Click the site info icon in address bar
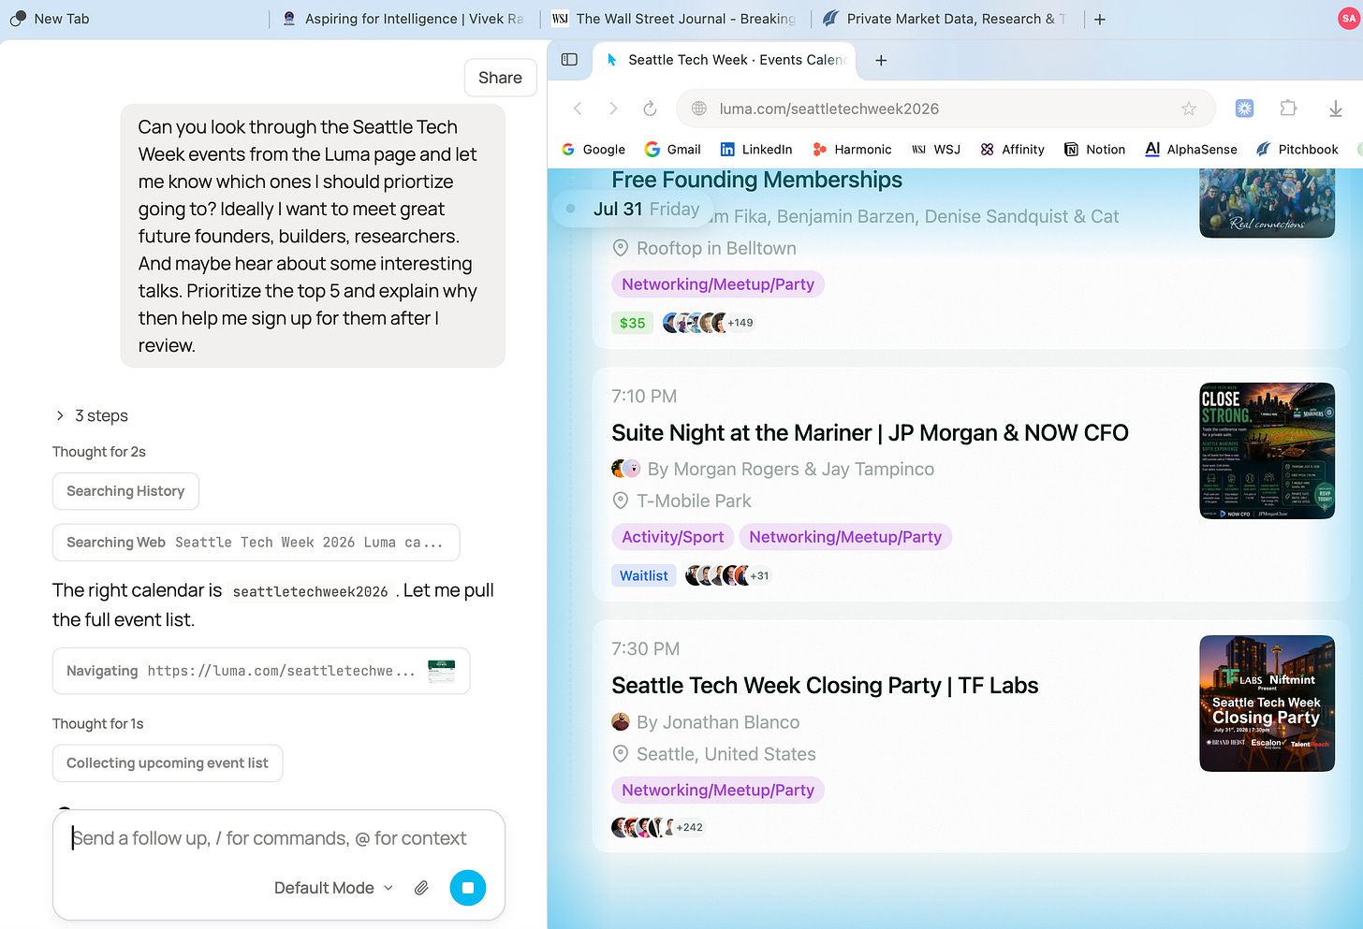The height and width of the screenshot is (929, 1363). tap(699, 109)
